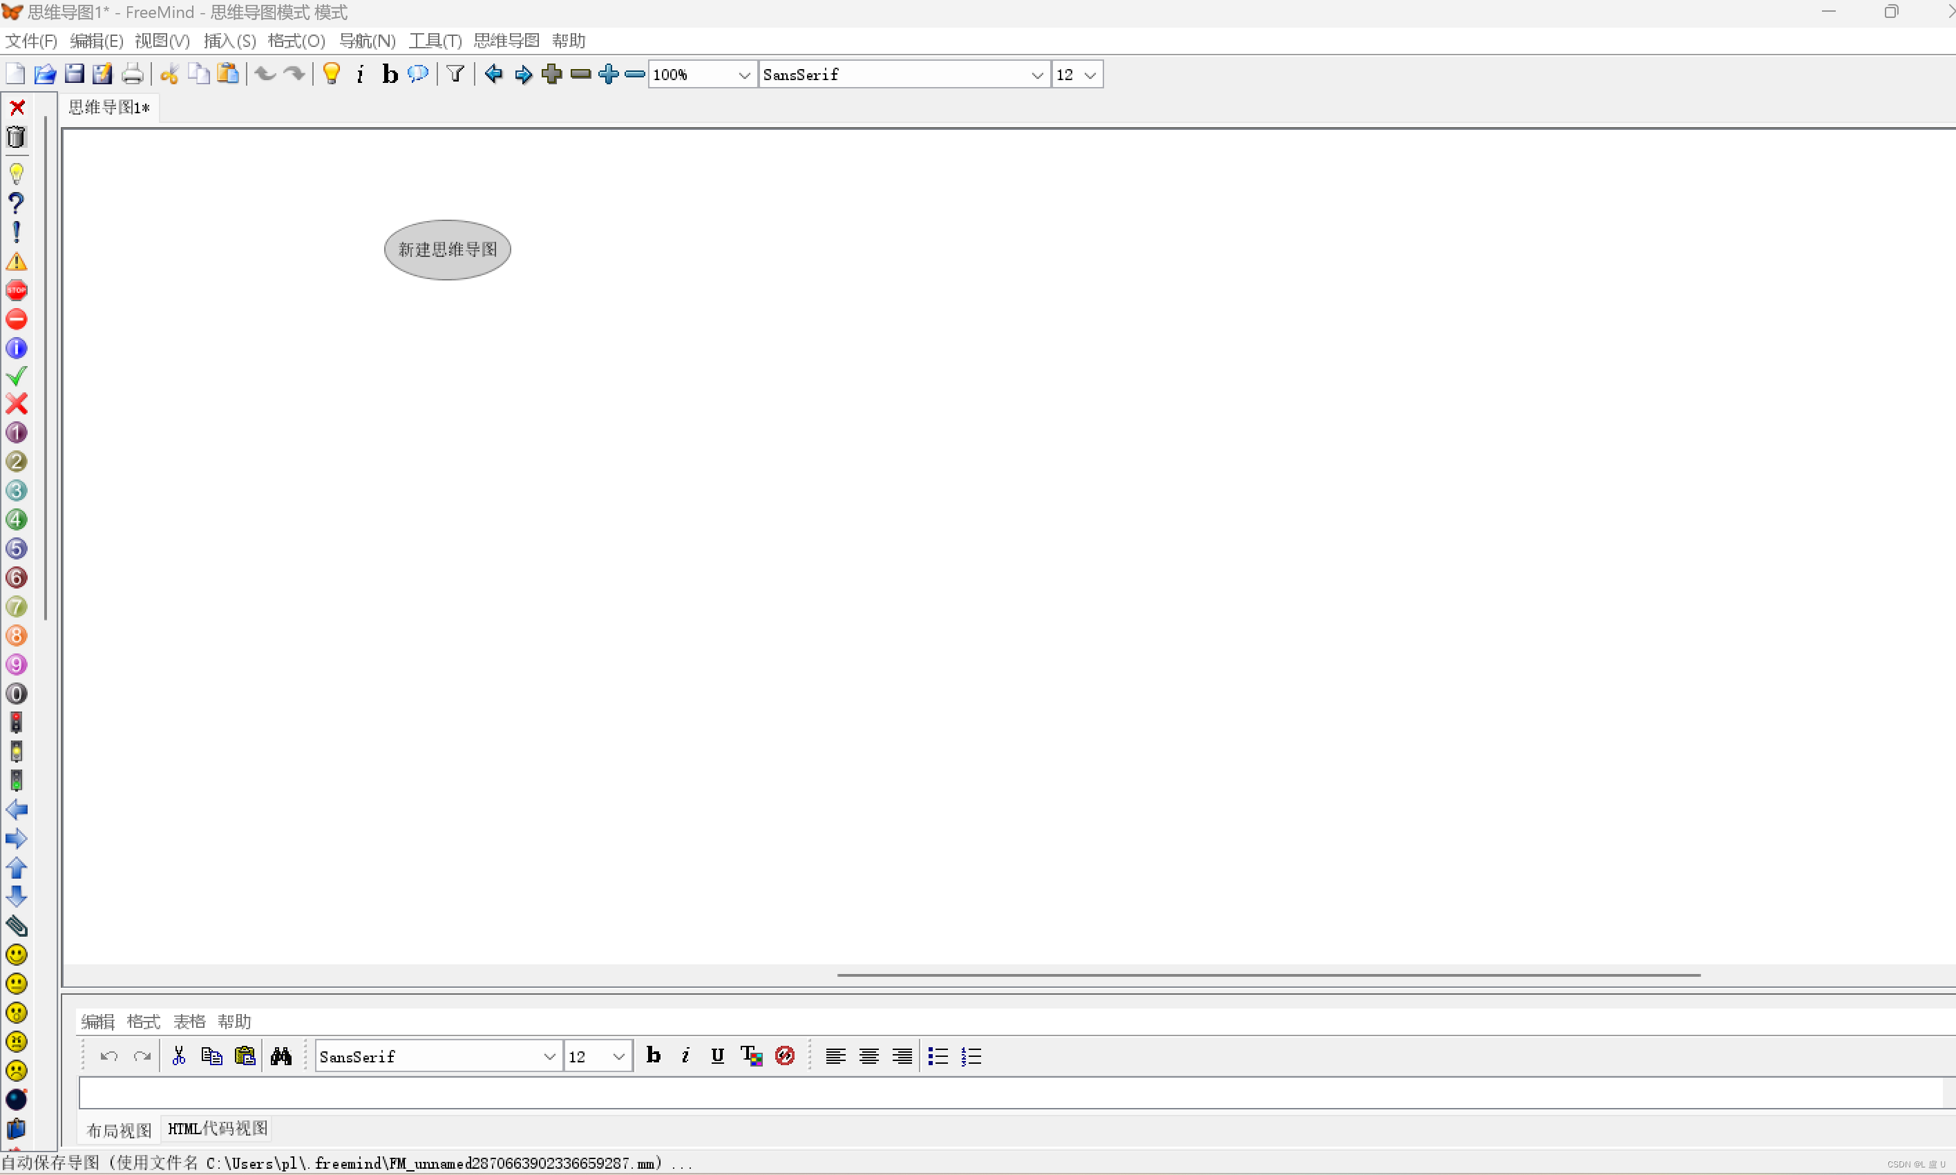The height and width of the screenshot is (1175, 1956).
Task: Click the trash can remove-all-icons button
Action: tap(17, 137)
